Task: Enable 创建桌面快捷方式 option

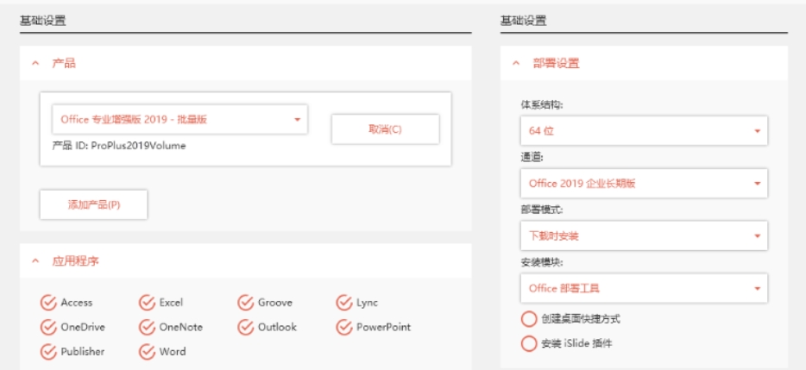Action: [x=529, y=318]
